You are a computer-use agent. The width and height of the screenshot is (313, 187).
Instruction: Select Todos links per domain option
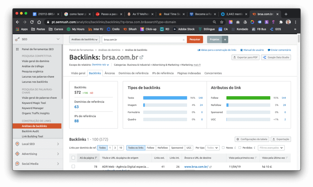[x=102, y=148]
